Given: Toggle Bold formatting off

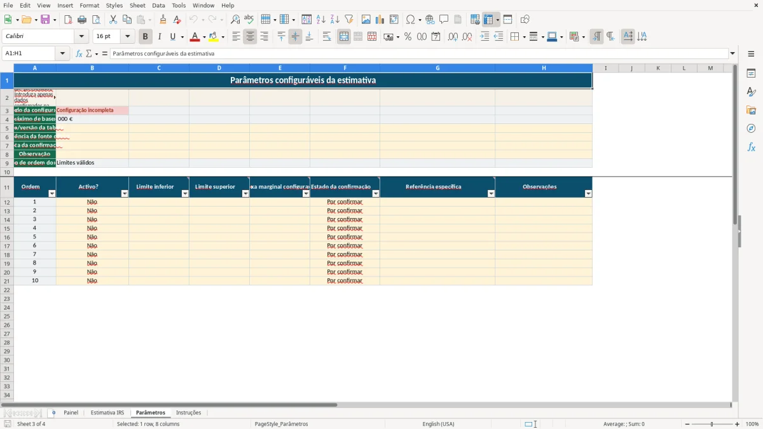Looking at the screenshot, I should (x=146, y=37).
